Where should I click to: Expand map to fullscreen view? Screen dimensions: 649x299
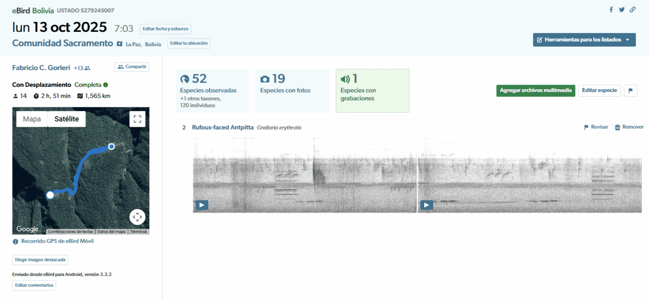137,119
